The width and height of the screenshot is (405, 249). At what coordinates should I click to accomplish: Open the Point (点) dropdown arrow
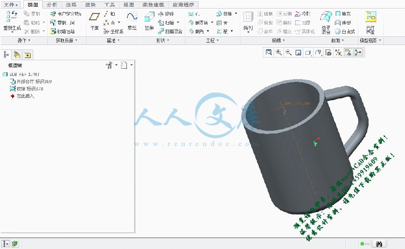point(119,22)
